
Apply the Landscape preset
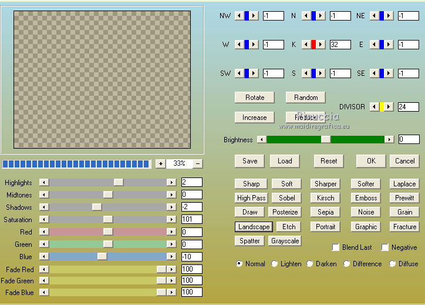coord(254,227)
